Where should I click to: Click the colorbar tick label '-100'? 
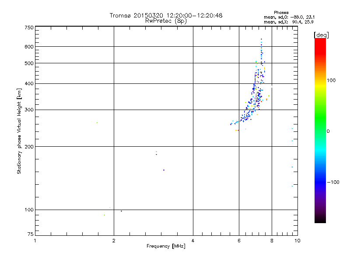coord(333,182)
